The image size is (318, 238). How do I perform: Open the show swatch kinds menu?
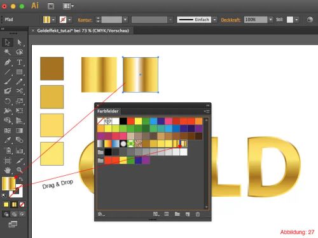coord(156,214)
